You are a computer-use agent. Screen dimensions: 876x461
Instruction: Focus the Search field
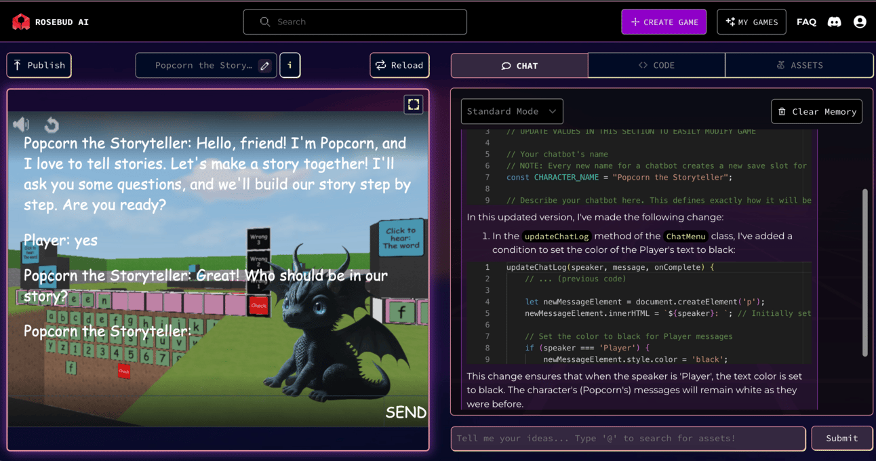tap(355, 22)
